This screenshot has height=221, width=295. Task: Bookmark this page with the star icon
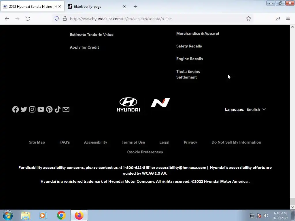pos(249,18)
